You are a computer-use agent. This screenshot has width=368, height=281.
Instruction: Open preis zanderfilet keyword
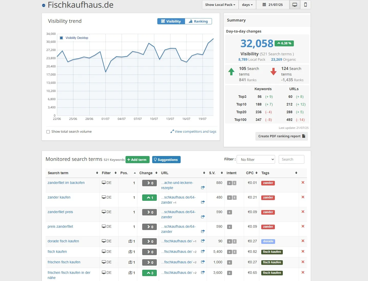tap(60, 226)
